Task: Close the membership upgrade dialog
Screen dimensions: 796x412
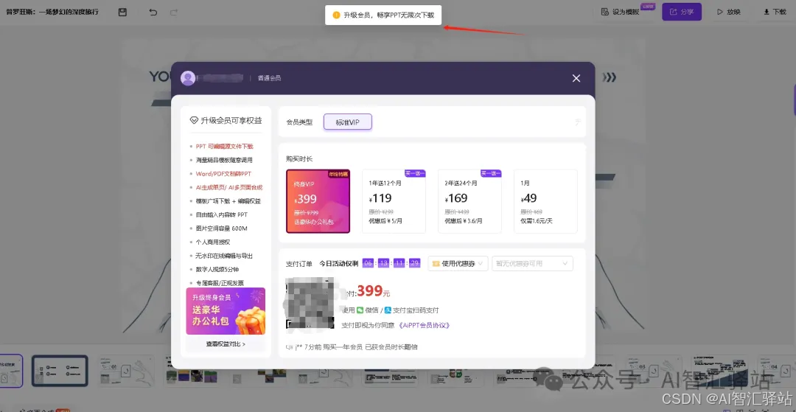Action: (x=576, y=78)
